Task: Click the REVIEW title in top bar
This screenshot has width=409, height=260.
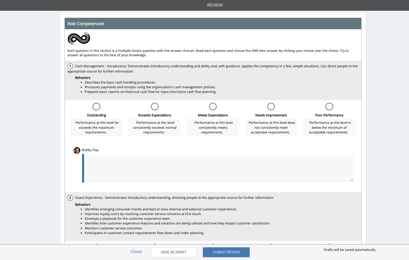Action: [215, 5]
